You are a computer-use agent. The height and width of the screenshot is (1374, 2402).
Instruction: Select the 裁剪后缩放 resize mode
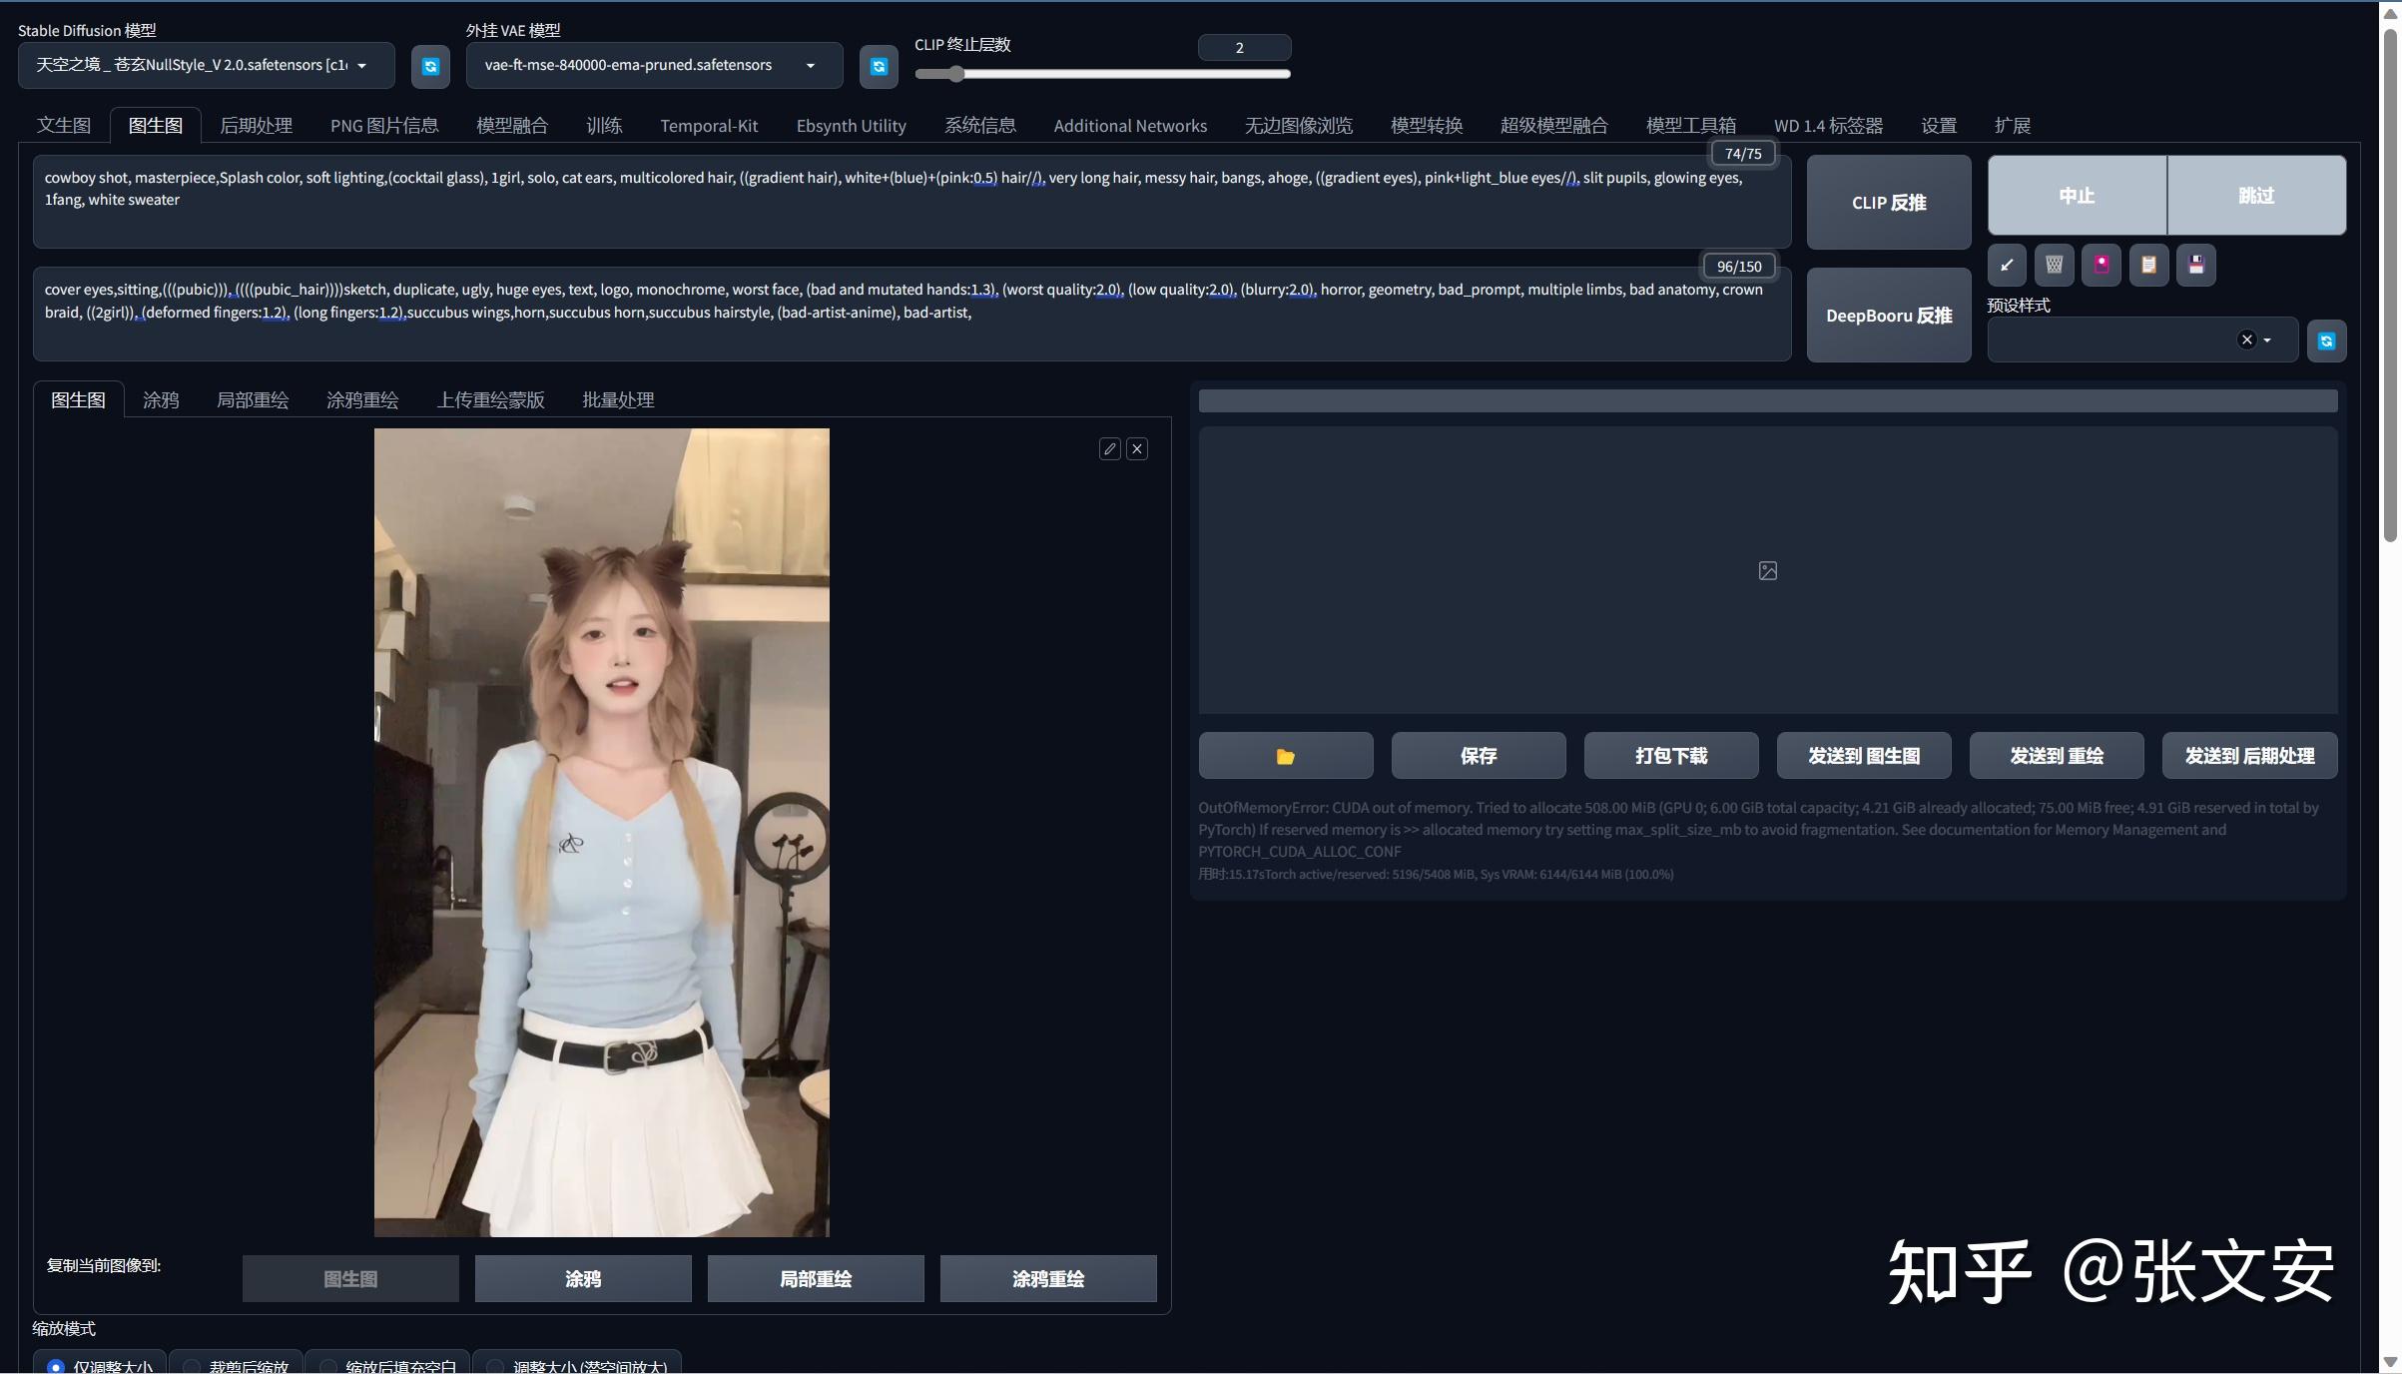(x=192, y=1366)
